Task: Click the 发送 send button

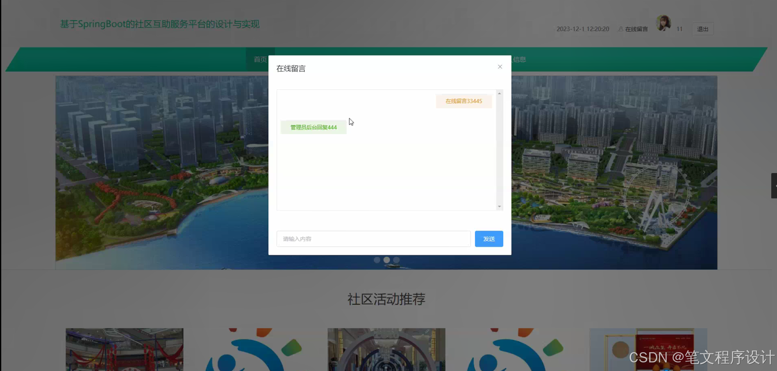Action: [489, 239]
